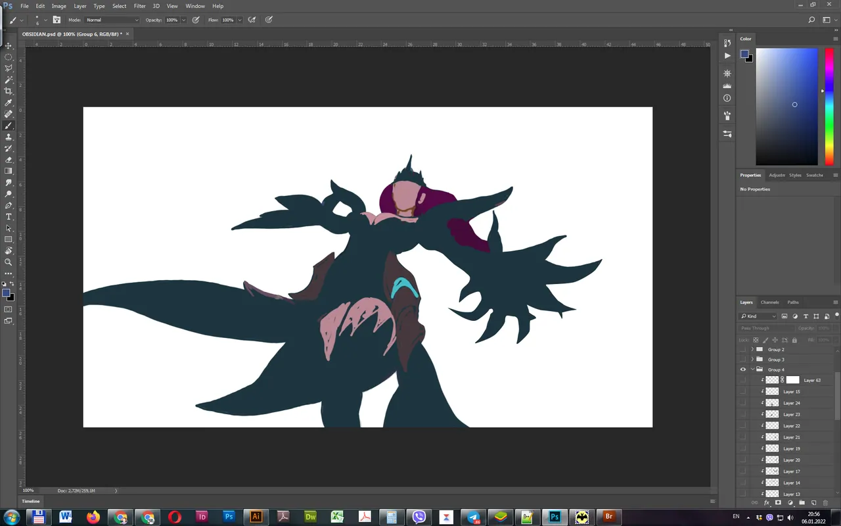Image resolution: width=841 pixels, height=526 pixels.
Task: Open the layer filter Kind dropdown
Action: pyautogui.click(x=759, y=316)
